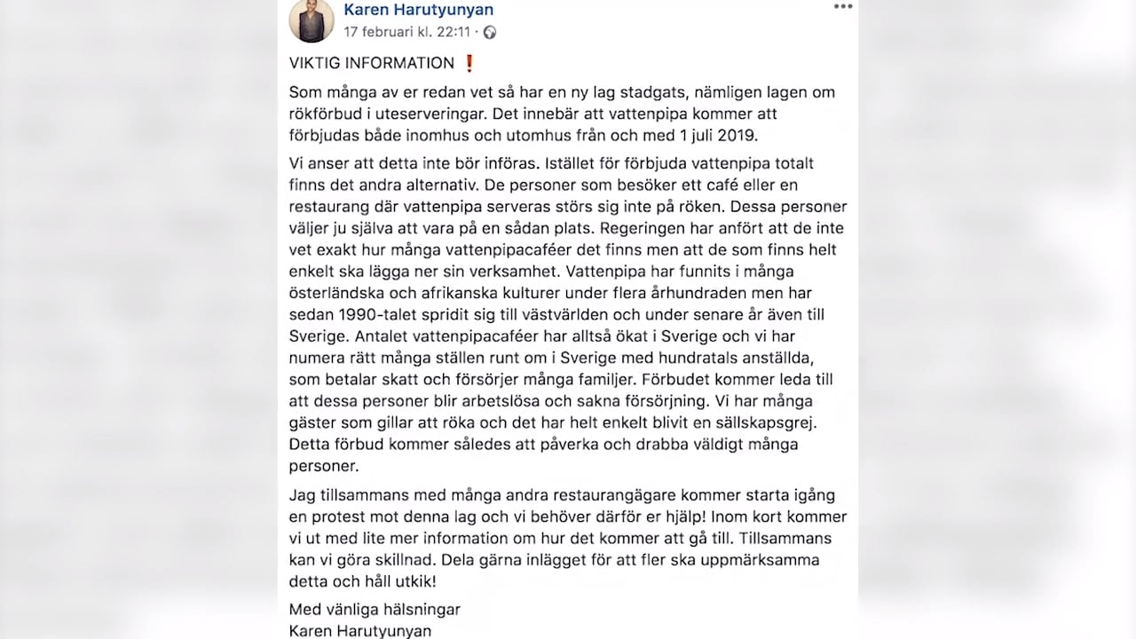Open the three-dot post options menu
The width and height of the screenshot is (1136, 639).
842,6
